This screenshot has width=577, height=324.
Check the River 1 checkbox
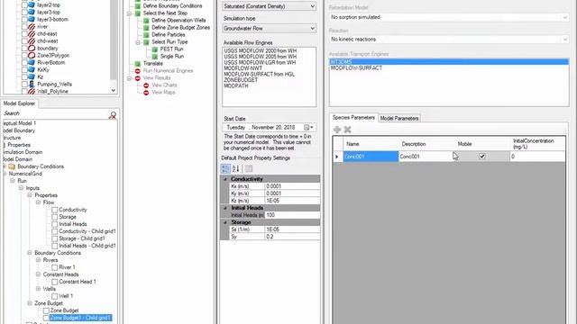point(54,267)
